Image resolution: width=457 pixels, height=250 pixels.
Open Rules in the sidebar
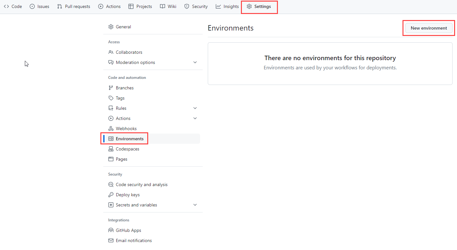point(152,108)
